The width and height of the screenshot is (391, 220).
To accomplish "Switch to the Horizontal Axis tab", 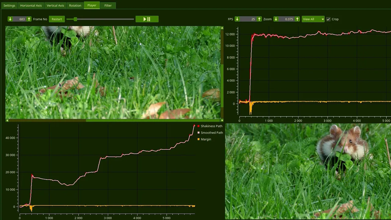I will 31,5.
